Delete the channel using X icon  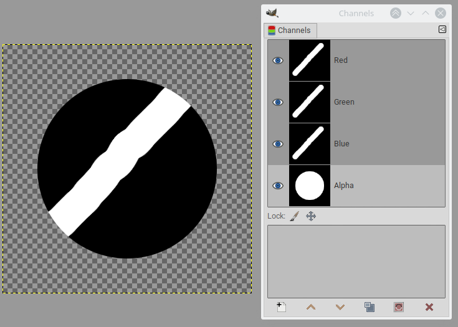tap(429, 307)
